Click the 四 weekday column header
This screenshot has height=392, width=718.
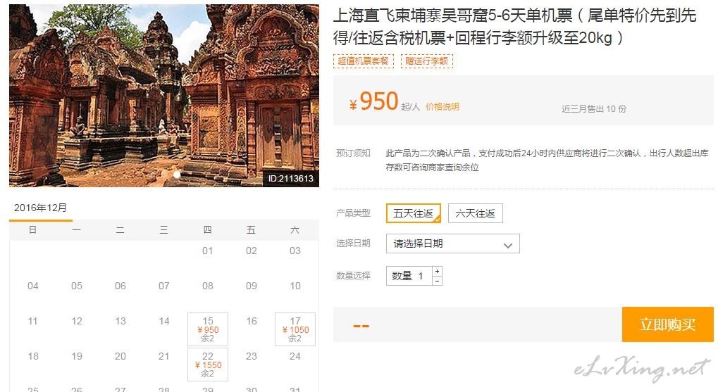coord(207,230)
